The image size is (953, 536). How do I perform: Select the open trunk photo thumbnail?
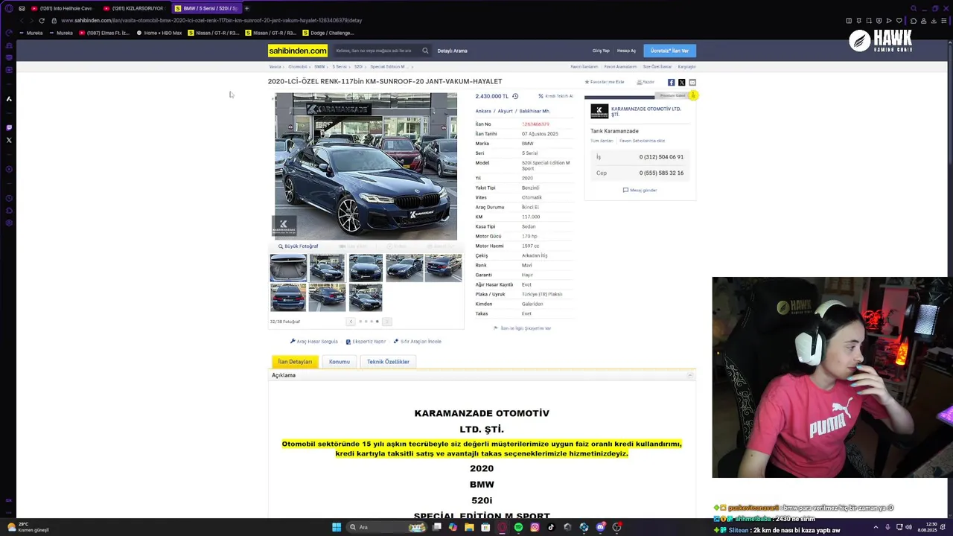coord(288,268)
